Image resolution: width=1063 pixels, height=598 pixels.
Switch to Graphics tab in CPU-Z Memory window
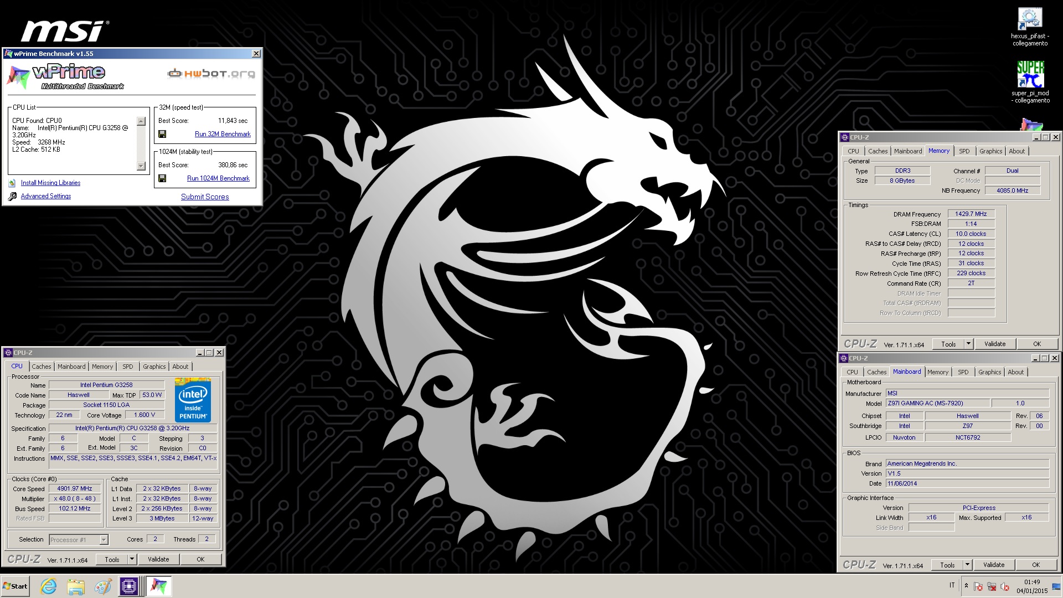pos(990,151)
